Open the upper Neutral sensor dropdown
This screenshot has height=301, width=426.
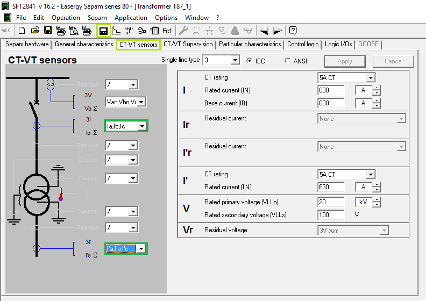click(x=133, y=178)
